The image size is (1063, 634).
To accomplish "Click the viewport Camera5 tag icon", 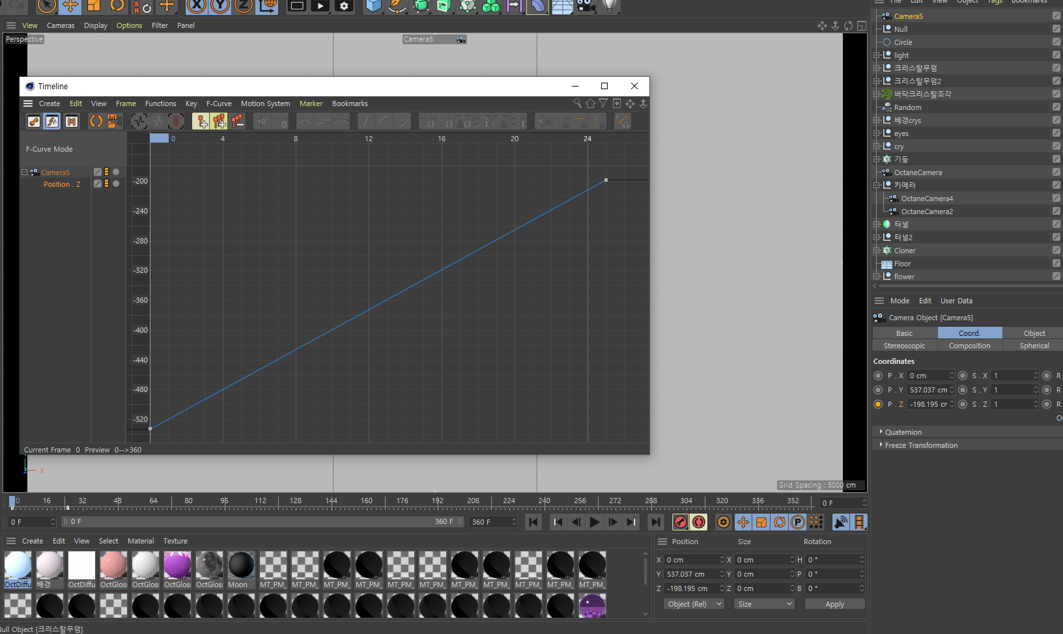I will click(x=461, y=40).
